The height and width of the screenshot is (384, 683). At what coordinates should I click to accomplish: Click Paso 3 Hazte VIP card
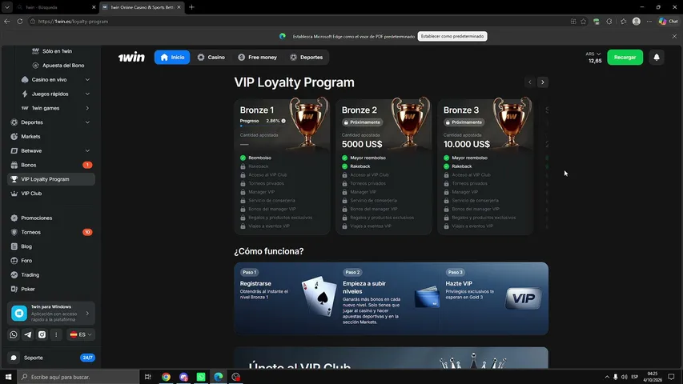[493, 298]
